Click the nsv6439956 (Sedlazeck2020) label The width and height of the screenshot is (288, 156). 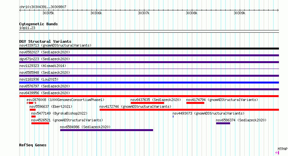pos(45,93)
